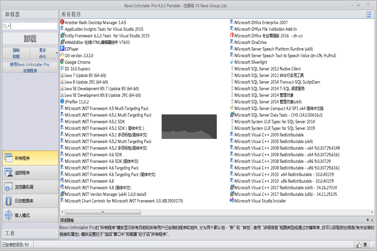Click the scrollbar left arrow of program list
This screenshot has height=251, width=377.
click(62, 212)
